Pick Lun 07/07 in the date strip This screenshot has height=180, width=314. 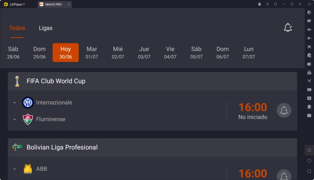pyautogui.click(x=249, y=53)
